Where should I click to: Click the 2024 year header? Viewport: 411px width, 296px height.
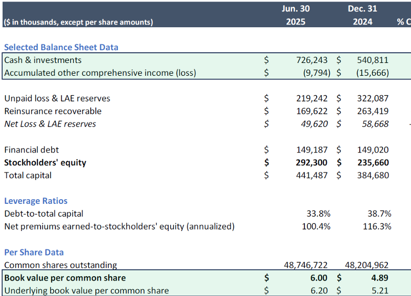pyautogui.click(x=362, y=22)
